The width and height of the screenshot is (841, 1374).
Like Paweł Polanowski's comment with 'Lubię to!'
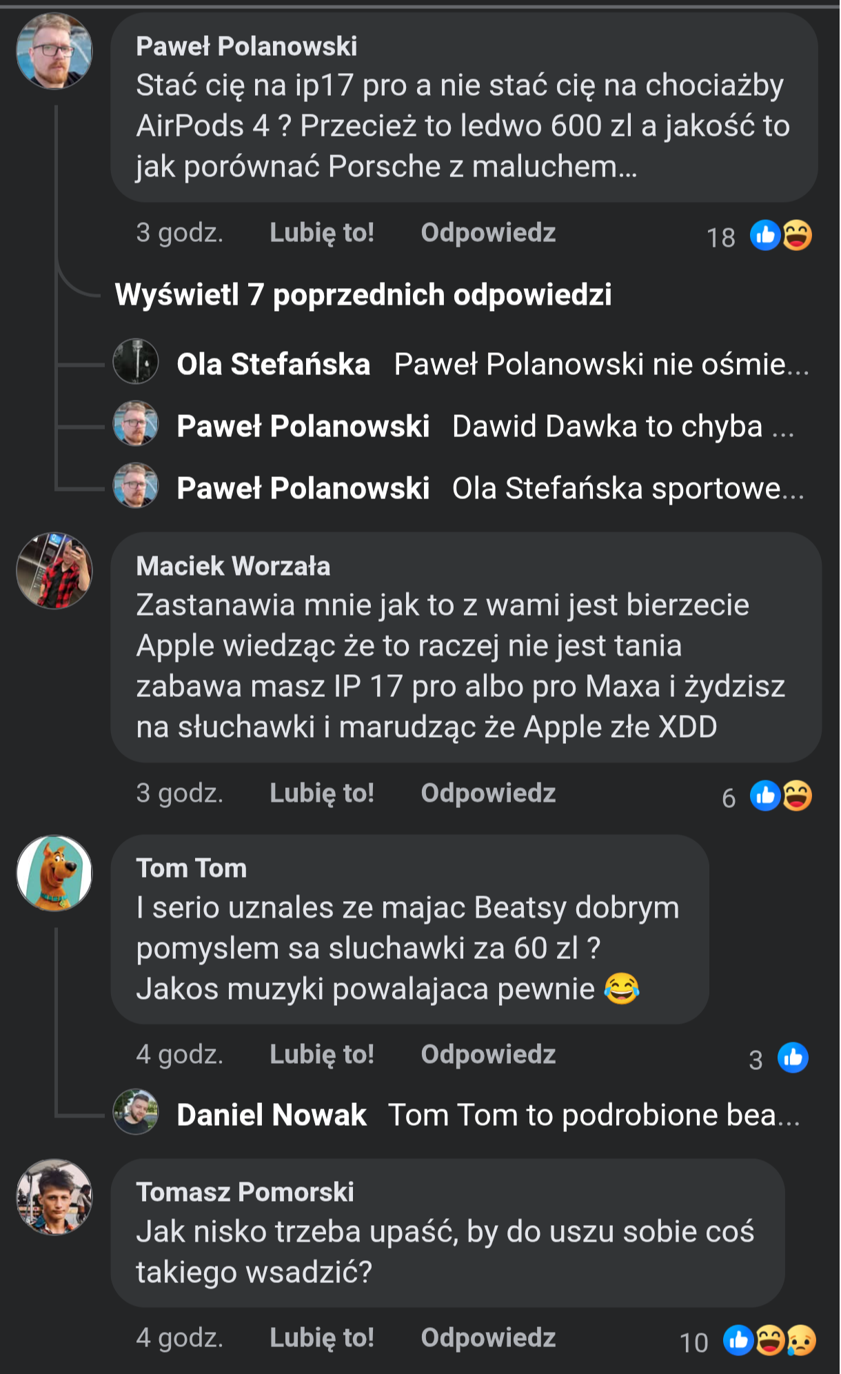322,233
